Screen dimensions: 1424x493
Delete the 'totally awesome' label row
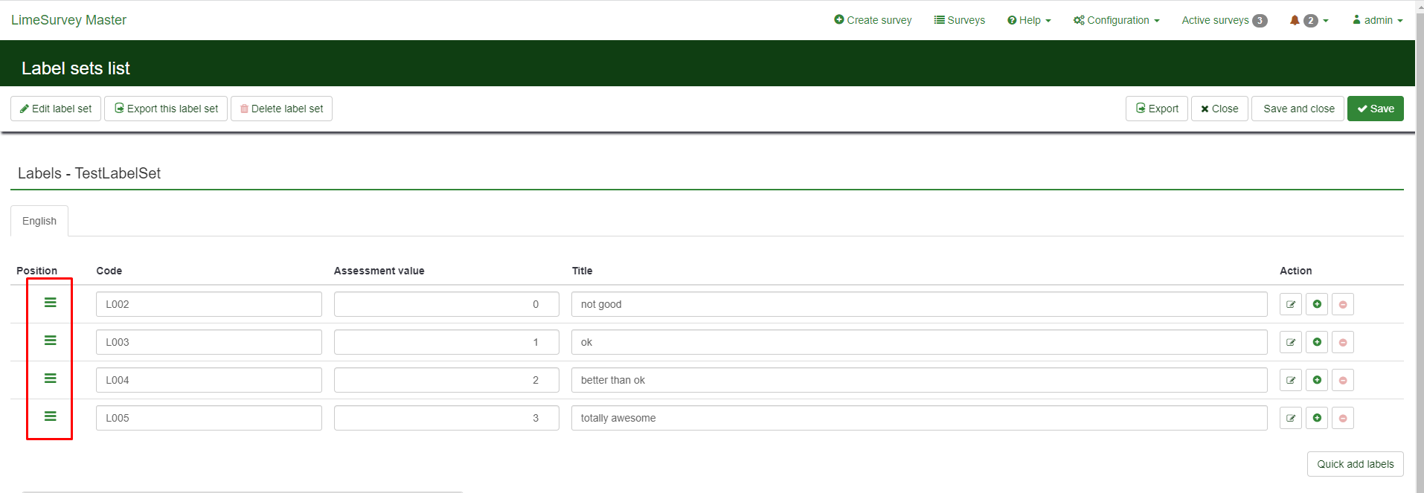tap(1342, 418)
